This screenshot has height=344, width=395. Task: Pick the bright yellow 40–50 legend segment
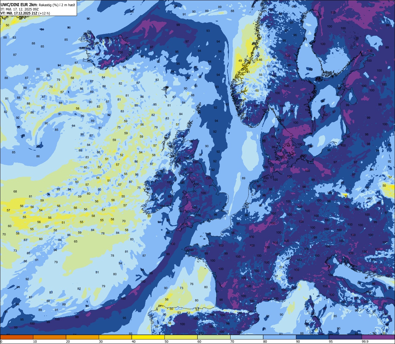pos(148,337)
